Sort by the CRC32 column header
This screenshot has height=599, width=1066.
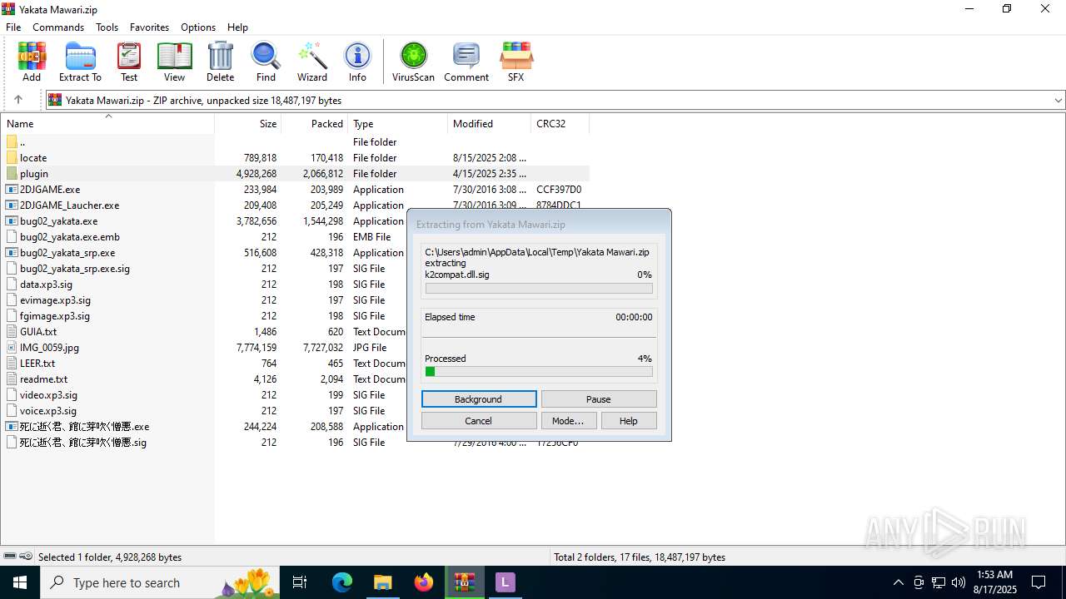coord(560,123)
